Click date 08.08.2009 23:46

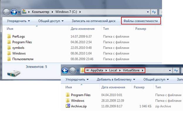click(x=82, y=59)
